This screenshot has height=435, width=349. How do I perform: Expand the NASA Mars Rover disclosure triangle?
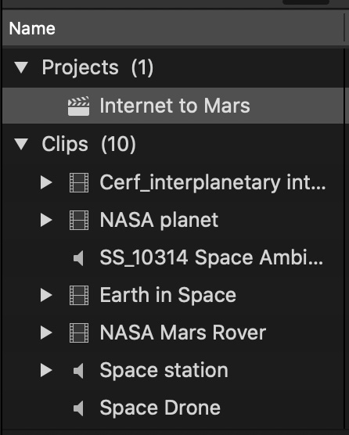click(x=46, y=333)
